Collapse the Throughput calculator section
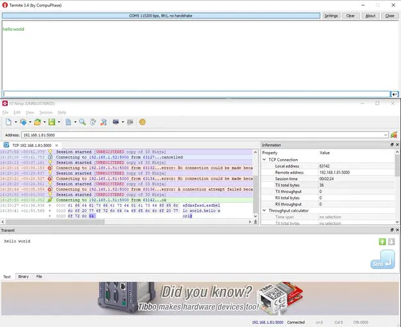 (x=264, y=210)
